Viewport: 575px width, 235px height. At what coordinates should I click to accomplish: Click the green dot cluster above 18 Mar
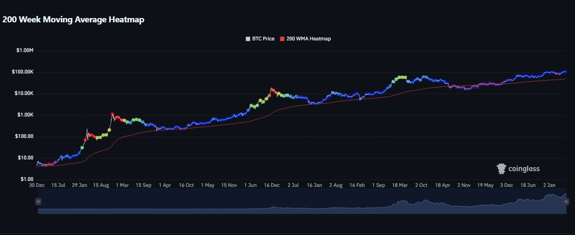(x=401, y=77)
